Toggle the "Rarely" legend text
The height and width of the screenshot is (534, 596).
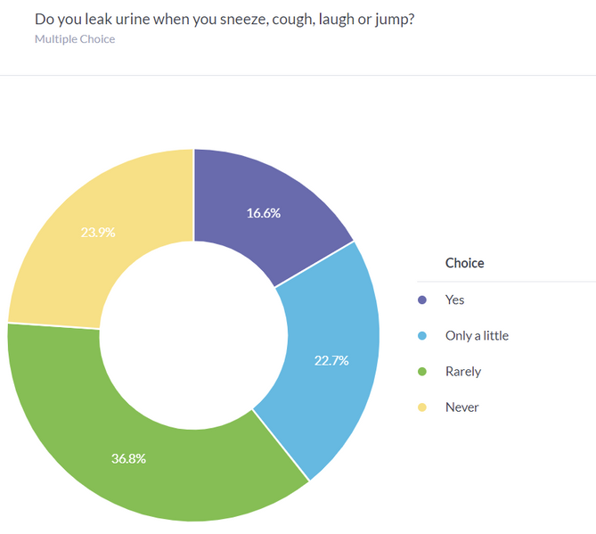point(462,372)
